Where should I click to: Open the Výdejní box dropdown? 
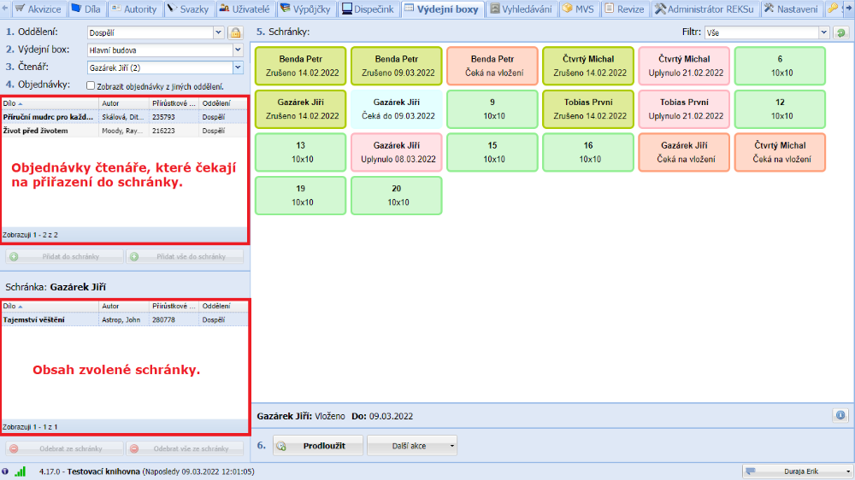coord(237,50)
